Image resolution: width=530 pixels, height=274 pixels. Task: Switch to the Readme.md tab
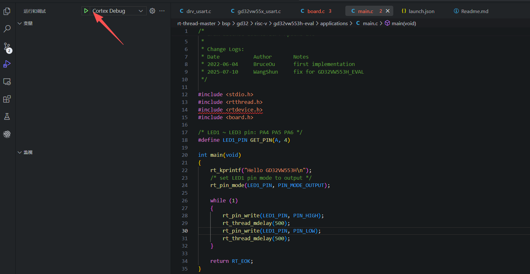click(x=471, y=11)
